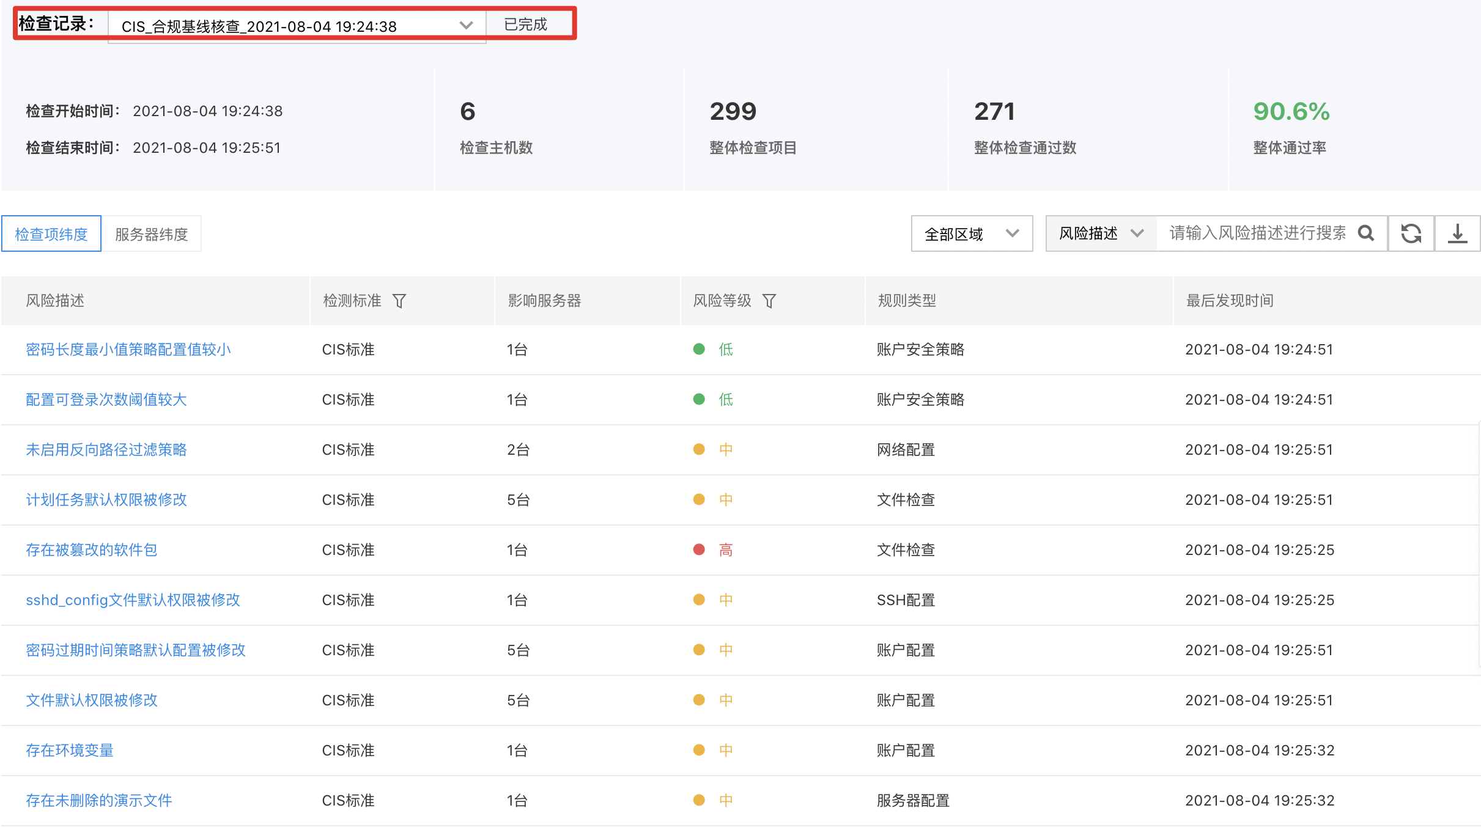Image resolution: width=1481 pixels, height=830 pixels.
Task: Click the download export icon
Action: point(1458,233)
